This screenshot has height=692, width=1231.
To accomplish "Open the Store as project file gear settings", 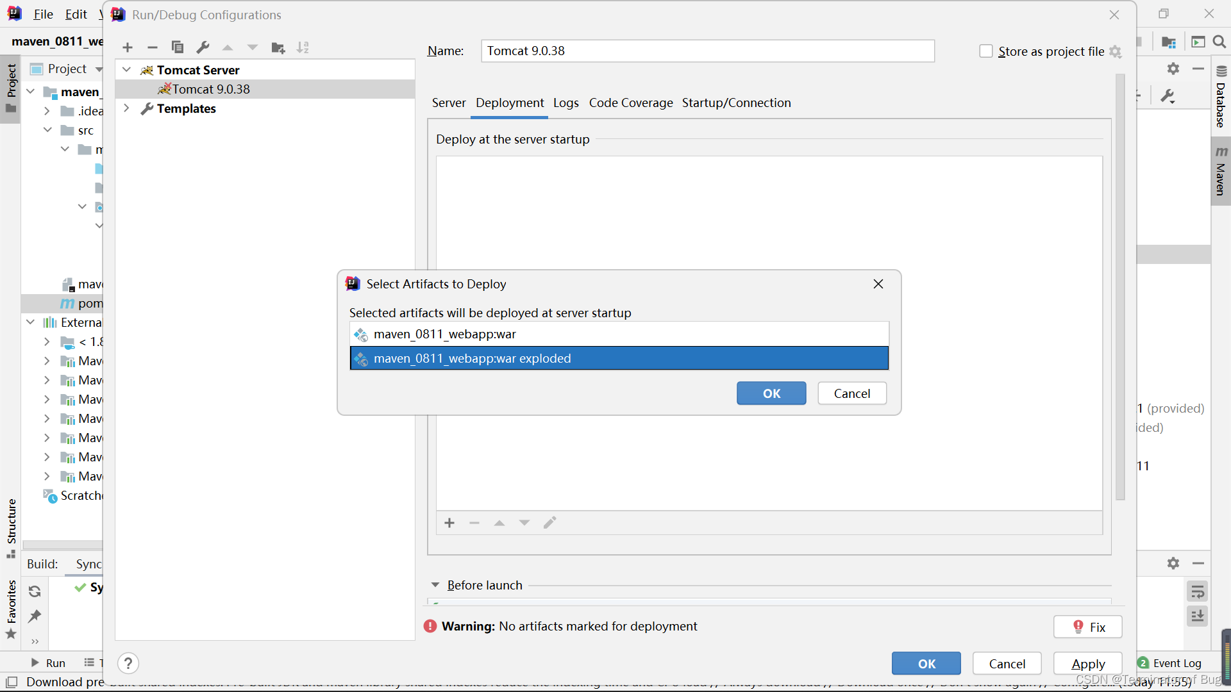I will pos(1116,51).
